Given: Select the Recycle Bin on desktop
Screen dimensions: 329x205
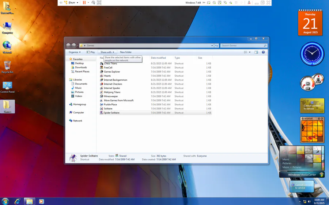Looking at the screenshot, I should coord(7,67).
